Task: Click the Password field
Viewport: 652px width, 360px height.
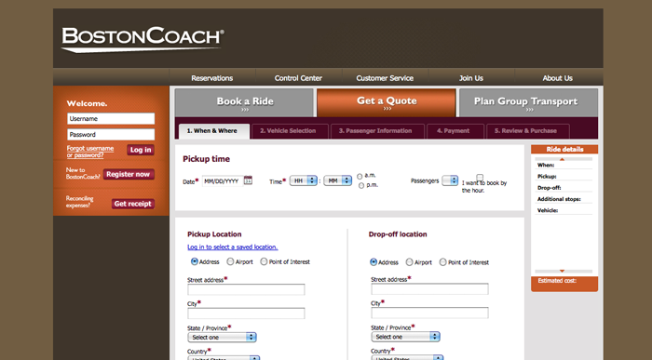Action: click(x=111, y=135)
